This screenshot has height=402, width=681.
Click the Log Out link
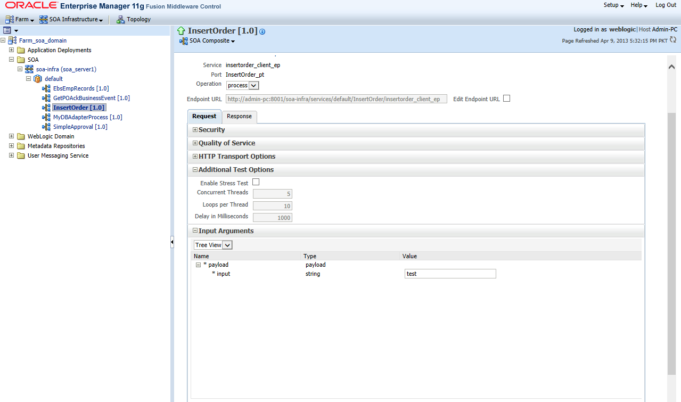pos(665,5)
